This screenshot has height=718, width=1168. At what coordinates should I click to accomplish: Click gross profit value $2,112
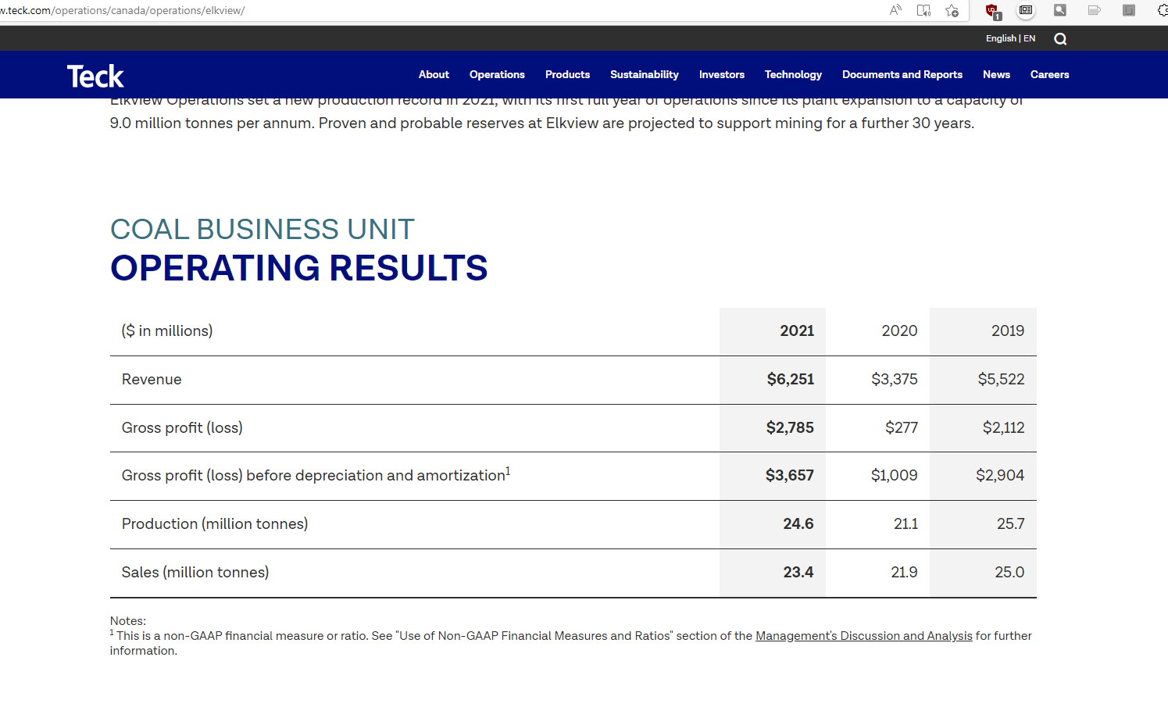point(1003,427)
